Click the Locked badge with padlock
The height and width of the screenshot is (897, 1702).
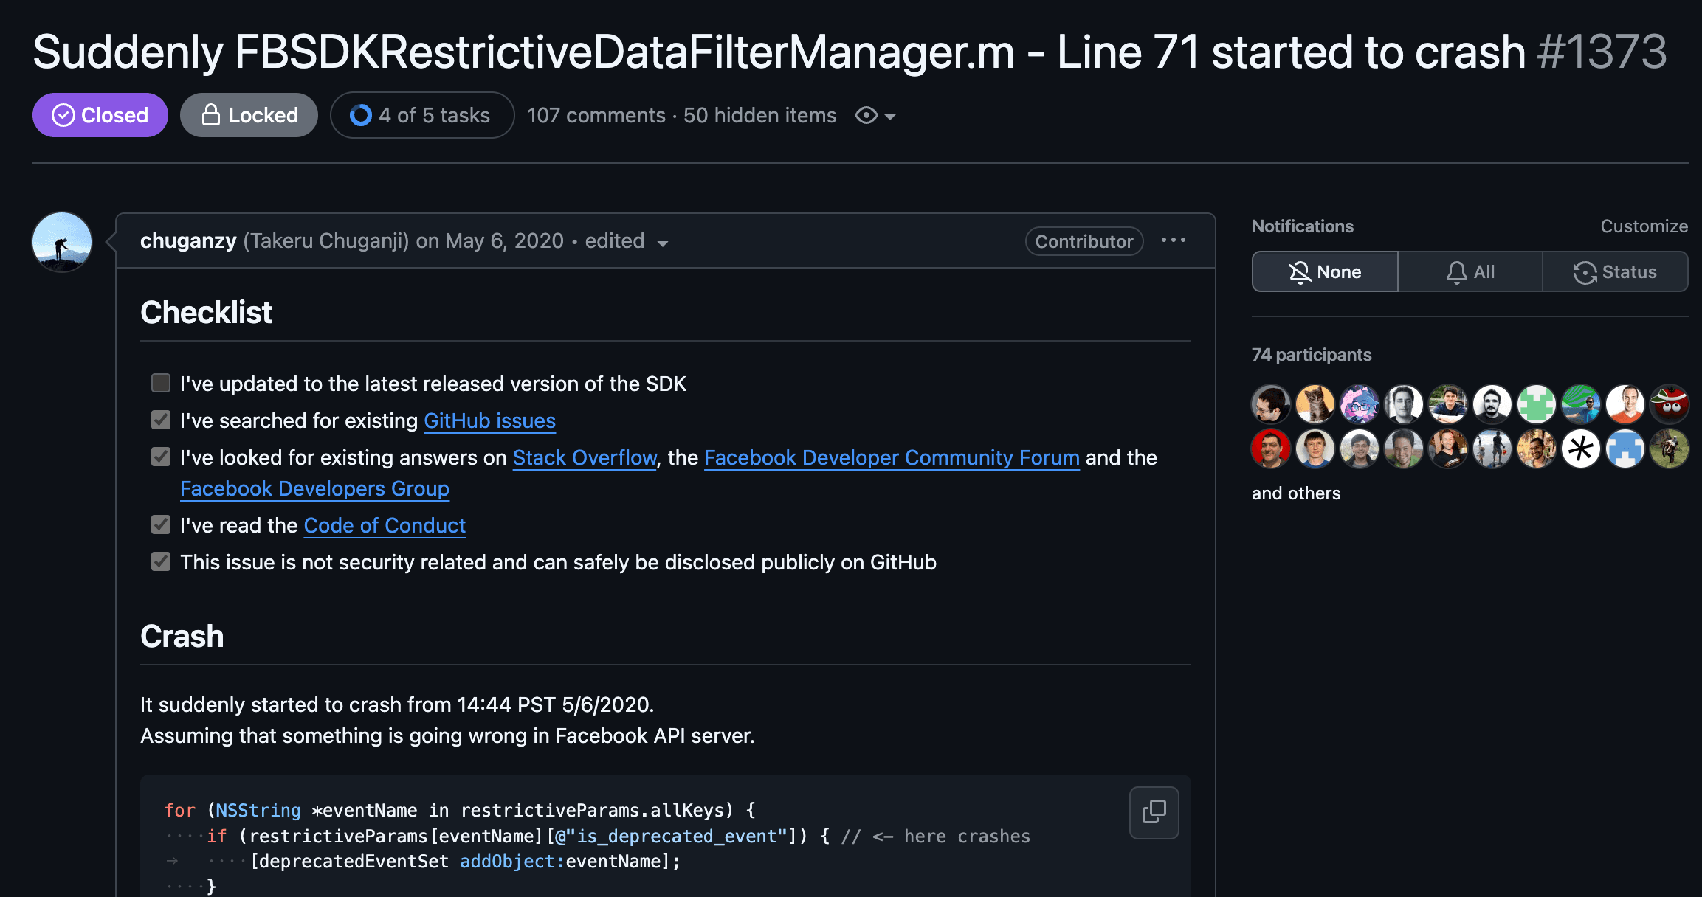tap(249, 115)
